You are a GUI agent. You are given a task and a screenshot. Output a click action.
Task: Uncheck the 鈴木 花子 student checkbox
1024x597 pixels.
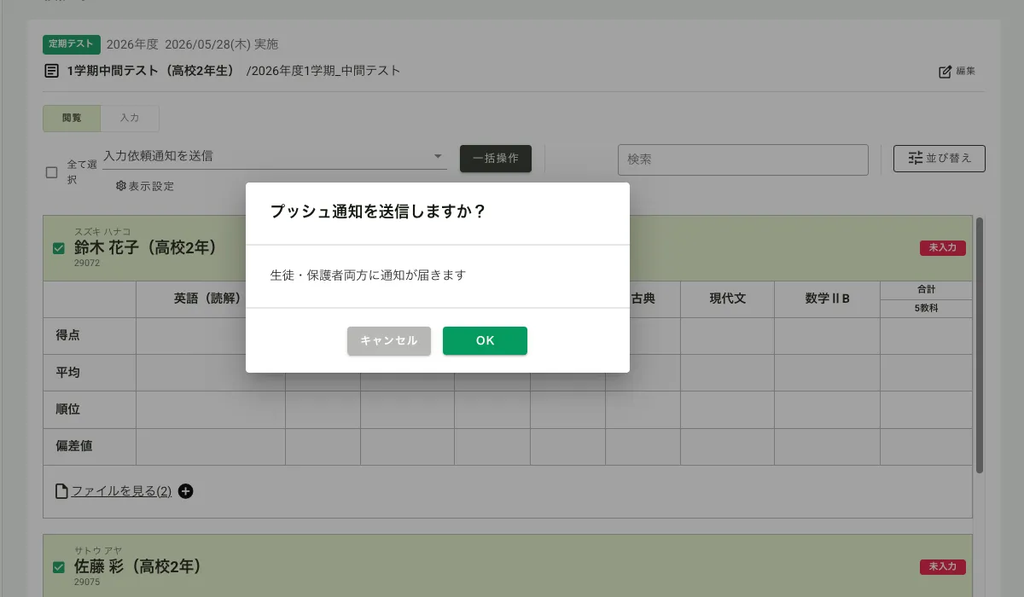click(59, 248)
